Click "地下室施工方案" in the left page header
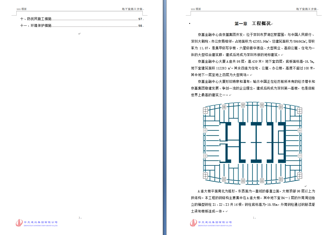329x235 pixels. tap(132, 9)
